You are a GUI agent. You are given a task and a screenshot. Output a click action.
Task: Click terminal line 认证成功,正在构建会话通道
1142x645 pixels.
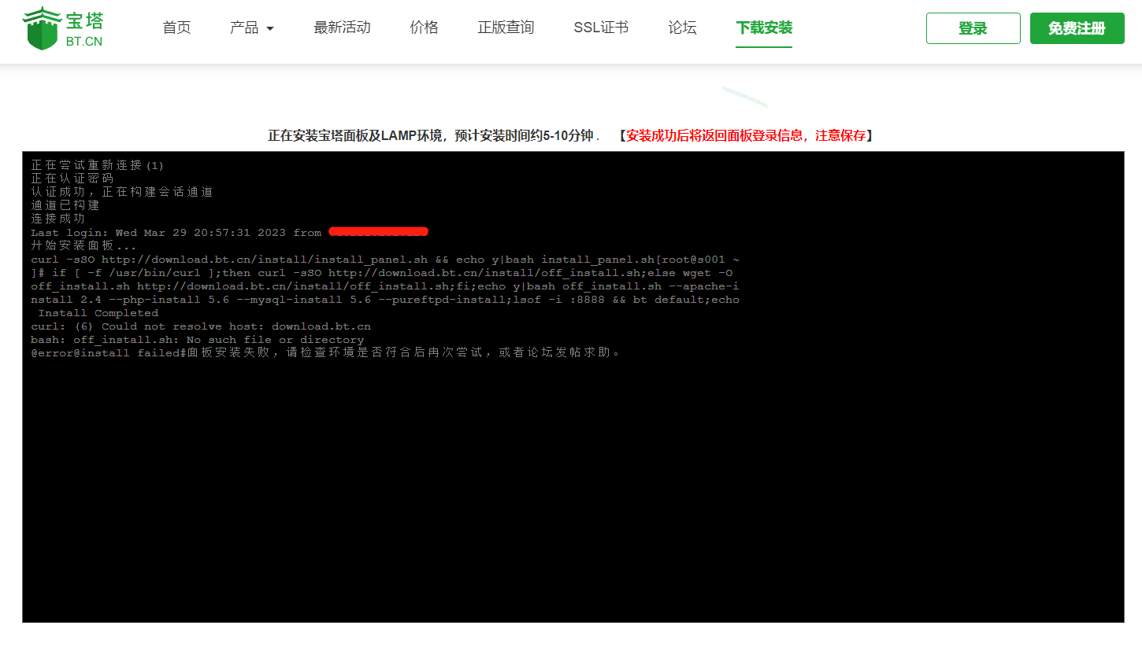[x=122, y=193]
